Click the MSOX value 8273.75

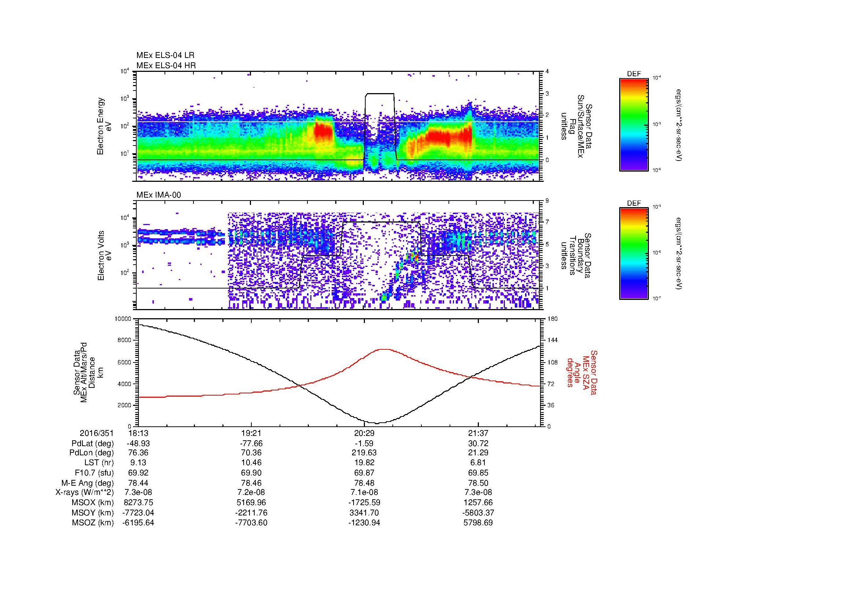[x=138, y=503]
